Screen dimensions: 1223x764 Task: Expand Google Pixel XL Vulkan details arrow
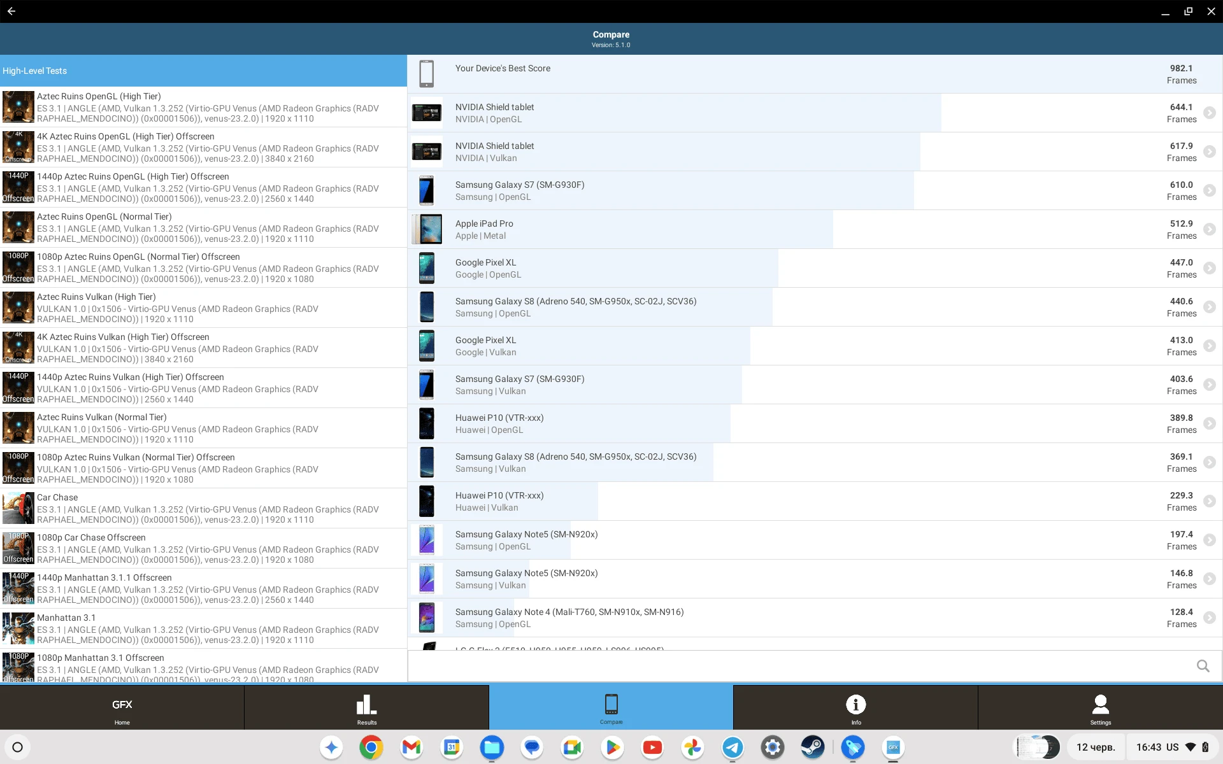pyautogui.click(x=1209, y=346)
